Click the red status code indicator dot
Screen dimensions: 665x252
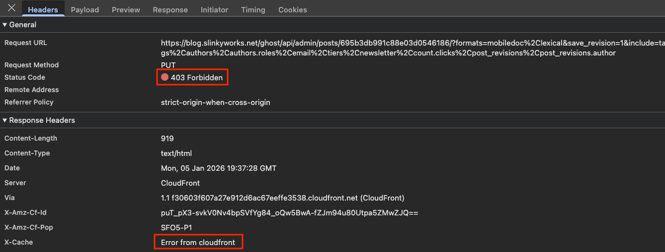165,77
